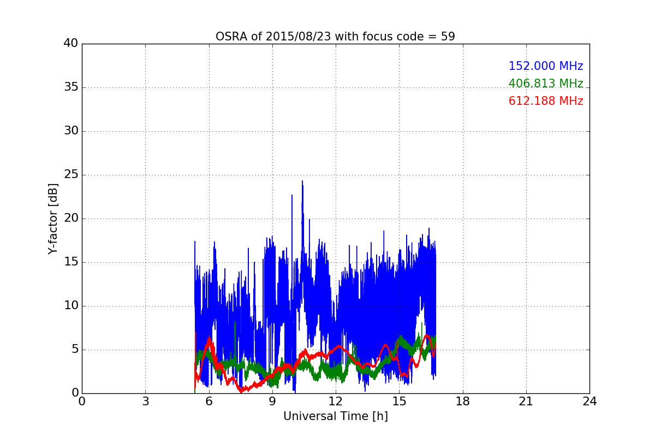Screen dimensions: 655x437
Task: Click the plot title OSRA of 2015/08/23
Action: (x=335, y=37)
